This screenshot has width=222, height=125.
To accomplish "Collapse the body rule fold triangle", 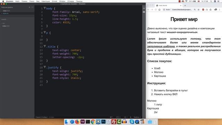I will (45, 8).
